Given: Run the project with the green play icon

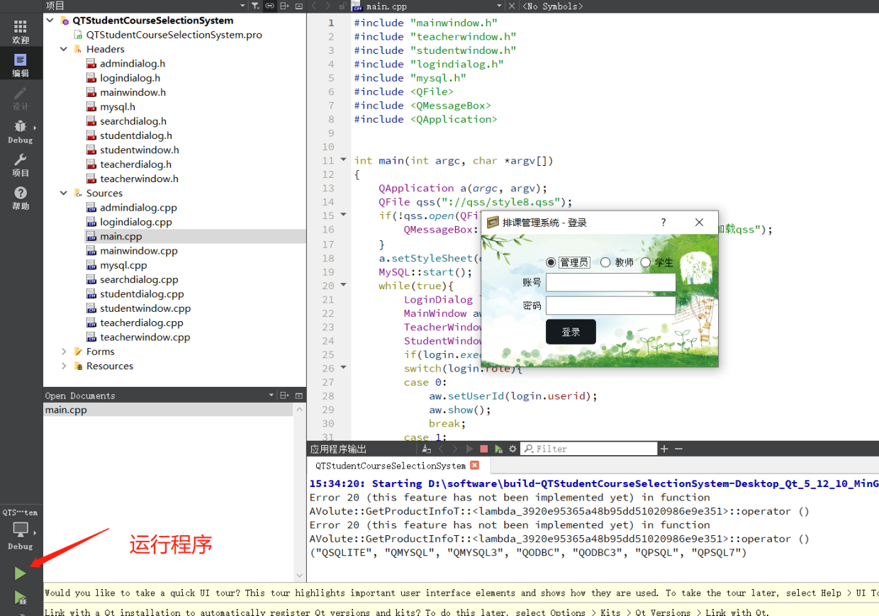Looking at the screenshot, I should tap(21, 573).
